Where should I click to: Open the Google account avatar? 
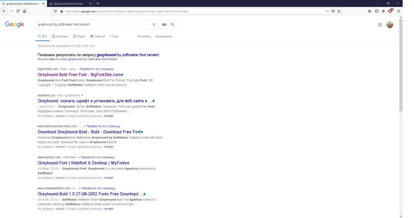pyautogui.click(x=390, y=25)
